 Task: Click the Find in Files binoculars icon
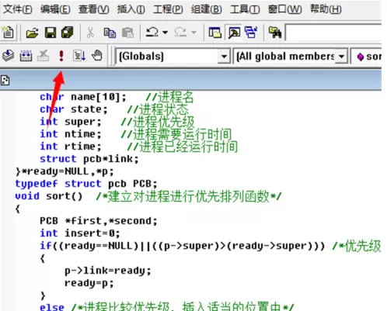click(275, 33)
